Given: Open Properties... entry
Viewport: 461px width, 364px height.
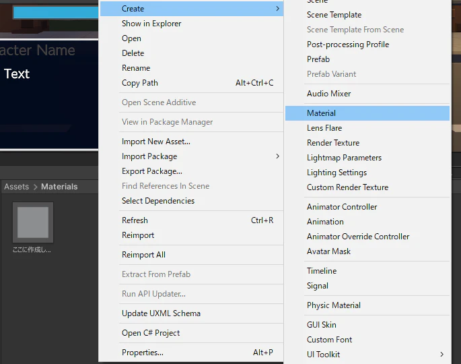Looking at the screenshot, I should tap(191, 353).
